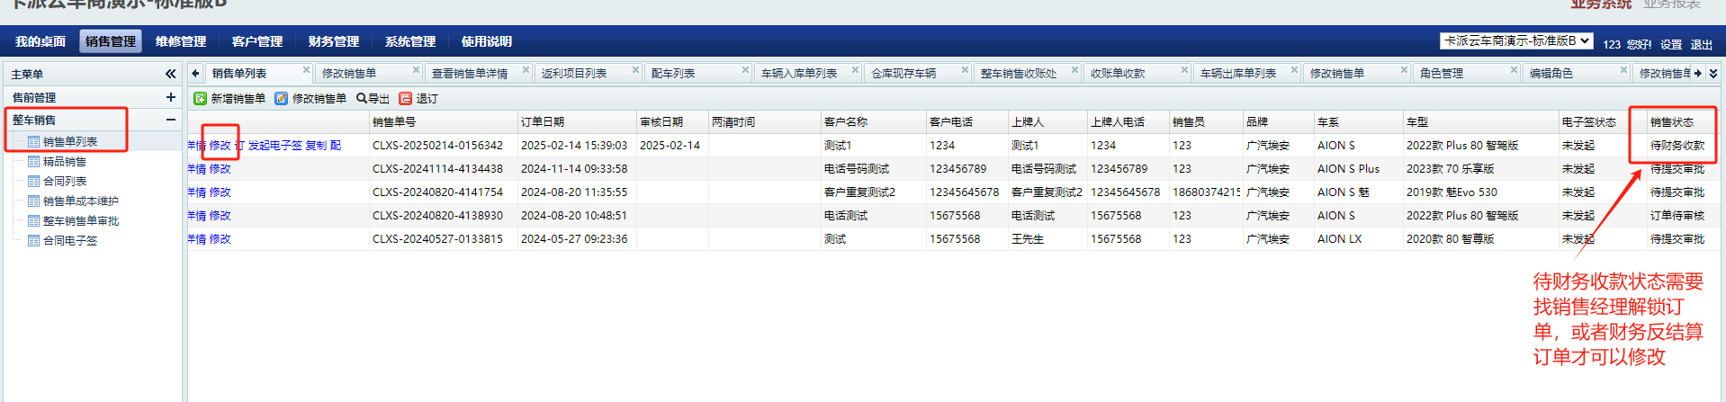
Task: Click the red 退订 icon
Action: coord(406,99)
